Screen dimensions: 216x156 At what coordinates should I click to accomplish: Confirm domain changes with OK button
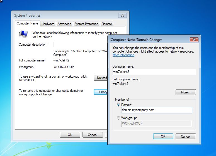click(x=163, y=136)
